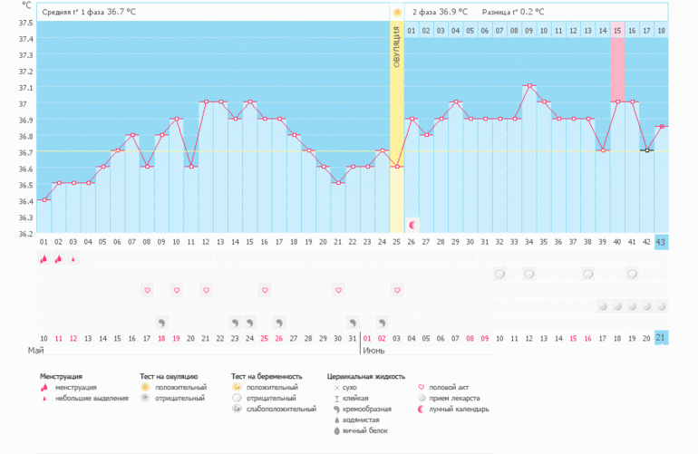Image resolution: width=698 pixels, height=454 pixels.
Task: Click the creamy cervical fluid icon on day 09
Action: 161,322
